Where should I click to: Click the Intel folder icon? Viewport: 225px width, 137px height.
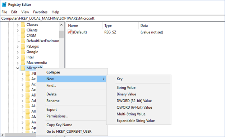23,57
